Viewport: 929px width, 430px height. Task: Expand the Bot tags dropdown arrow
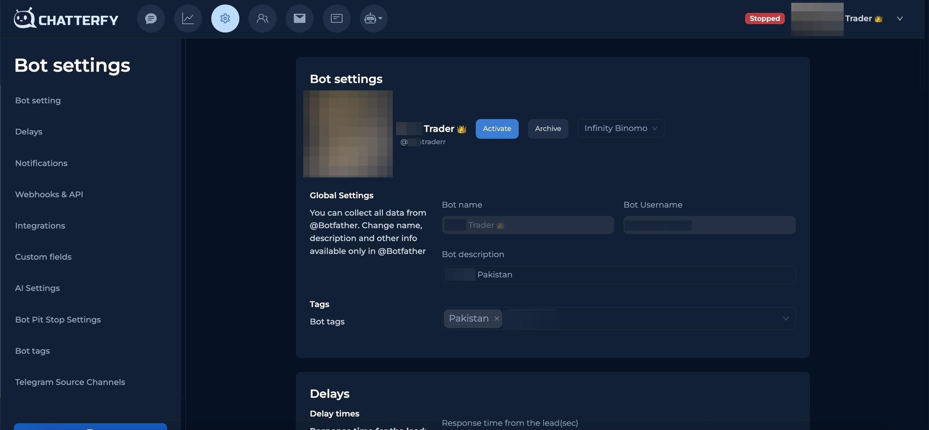pyautogui.click(x=785, y=318)
